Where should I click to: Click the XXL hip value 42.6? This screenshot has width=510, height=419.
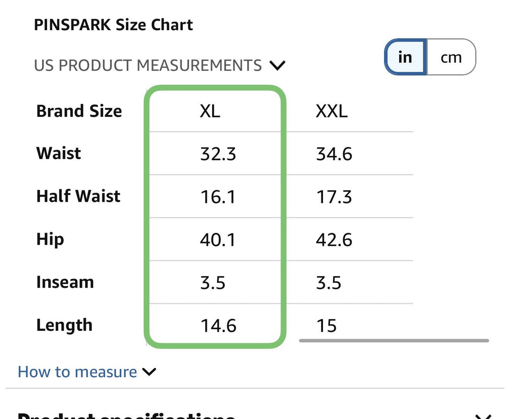[334, 240]
